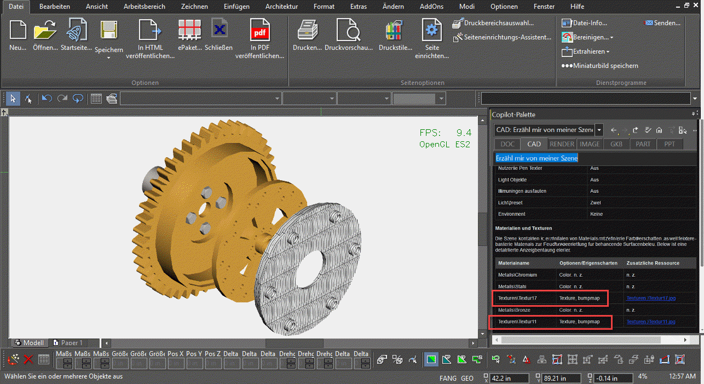Toggle the GEO status indicator

coord(467,378)
